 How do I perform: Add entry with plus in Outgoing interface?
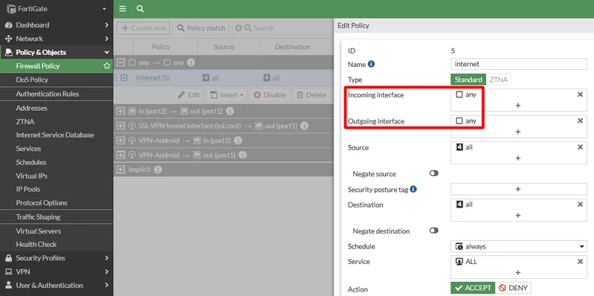tap(518, 132)
